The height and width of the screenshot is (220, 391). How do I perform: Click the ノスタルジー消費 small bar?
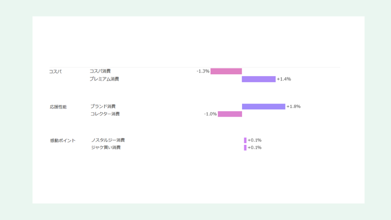(245, 141)
